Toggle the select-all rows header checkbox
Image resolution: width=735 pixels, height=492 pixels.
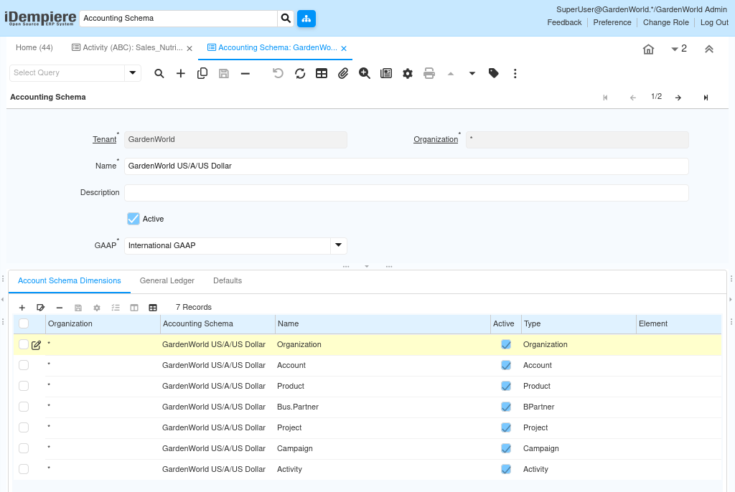24,323
